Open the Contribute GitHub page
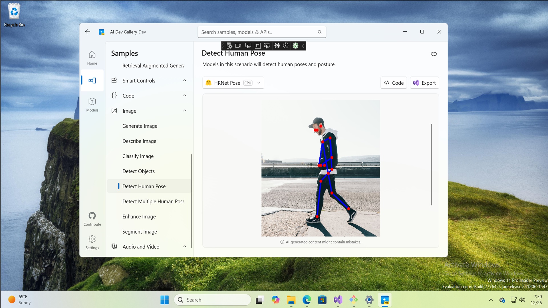Viewport: 548px width, 308px height. [92, 218]
